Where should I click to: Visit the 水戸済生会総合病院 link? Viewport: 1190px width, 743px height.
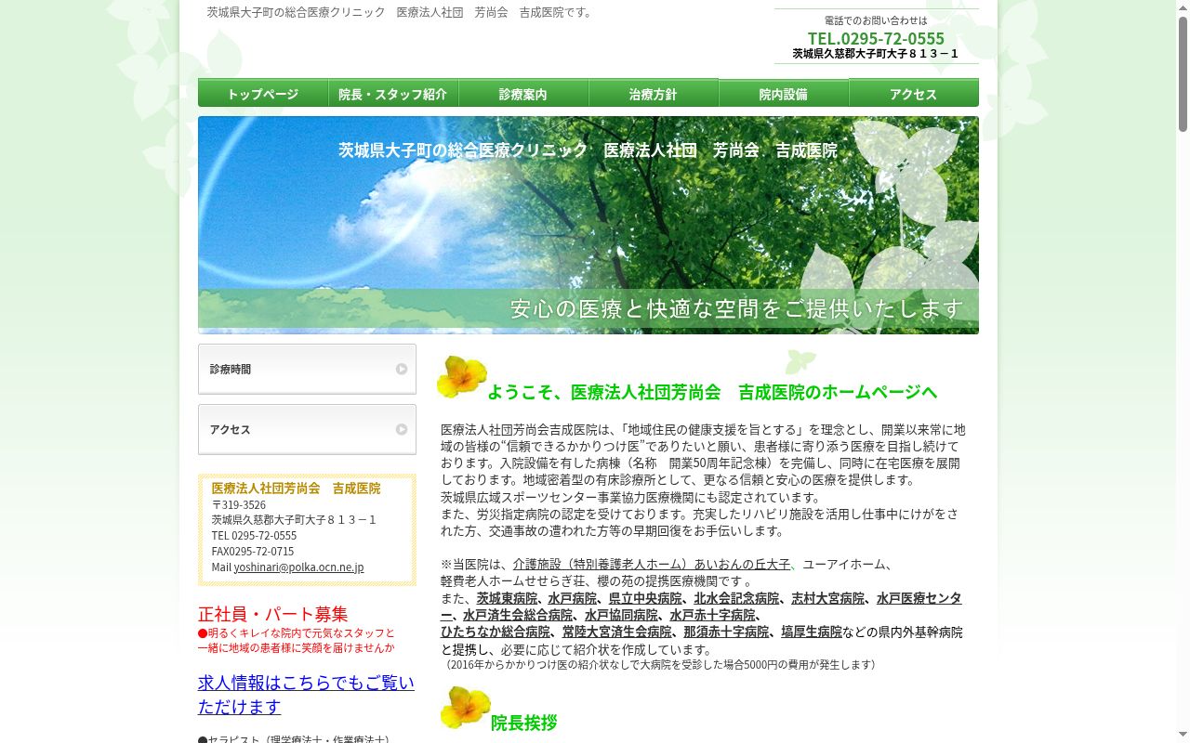[518, 615]
